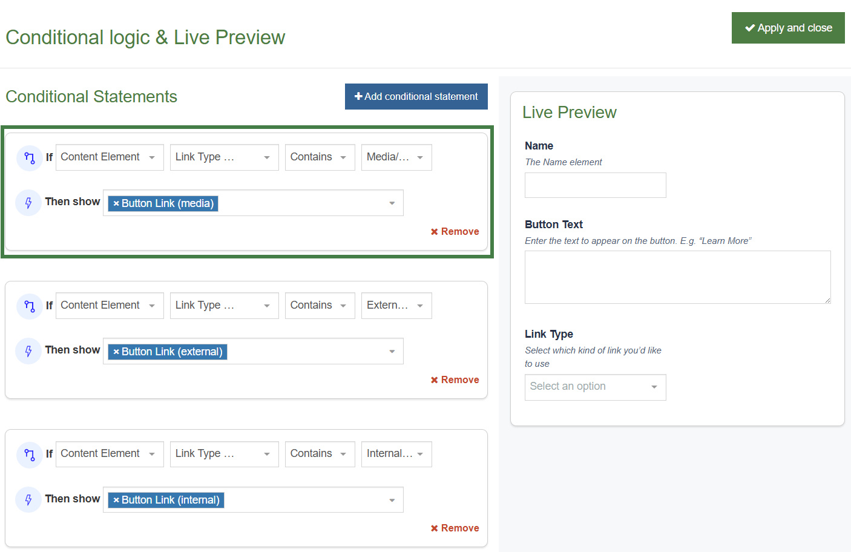Image resolution: width=851 pixels, height=552 pixels.
Task: Click Remove under the first conditional statement
Action: coord(455,231)
